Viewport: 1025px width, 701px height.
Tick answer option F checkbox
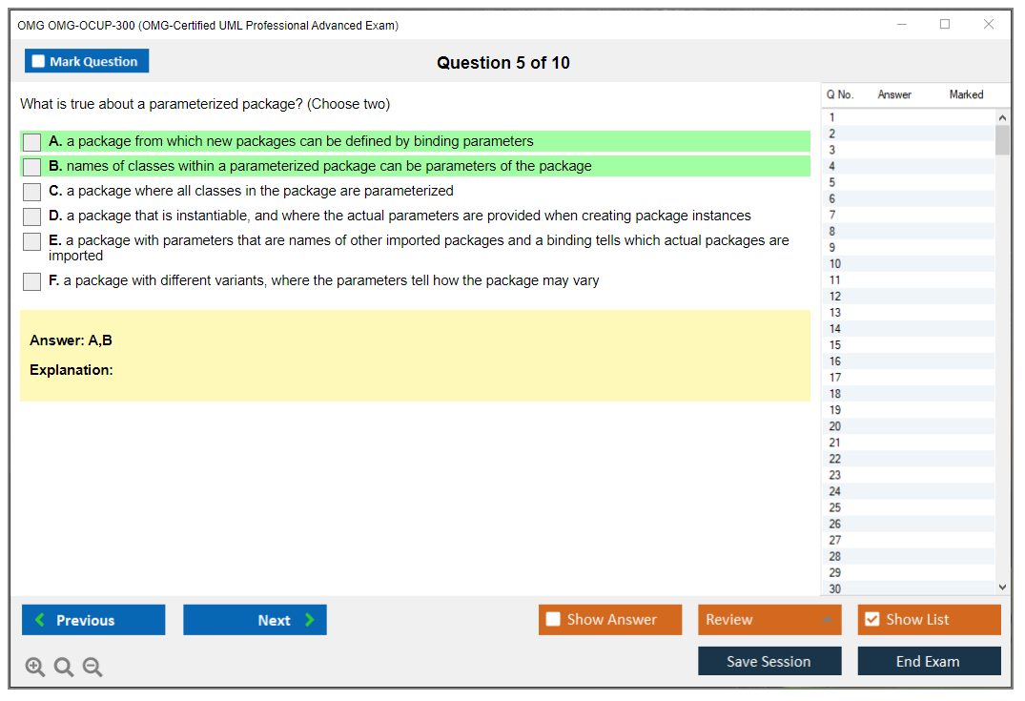(x=32, y=281)
